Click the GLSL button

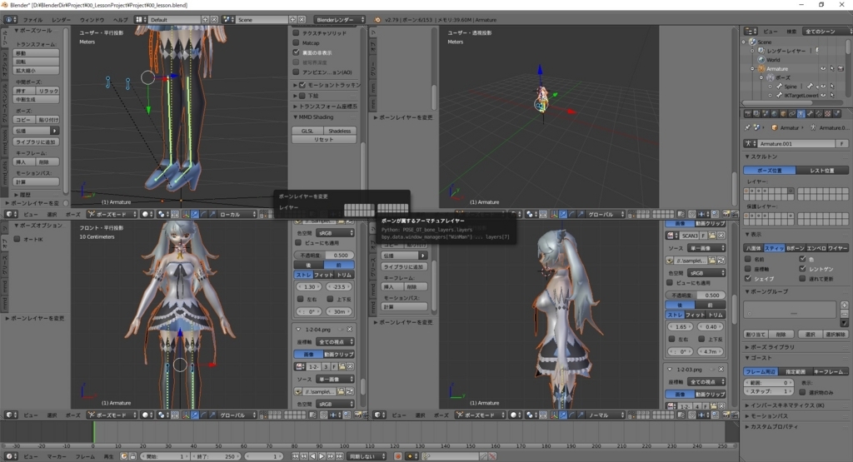coord(307,131)
